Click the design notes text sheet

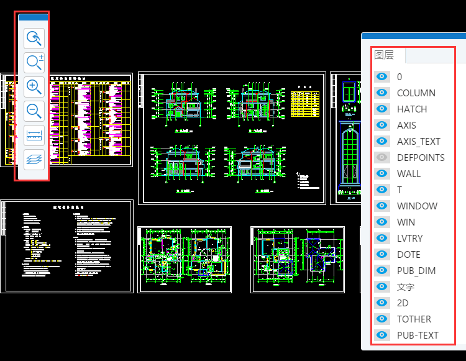coord(67,246)
